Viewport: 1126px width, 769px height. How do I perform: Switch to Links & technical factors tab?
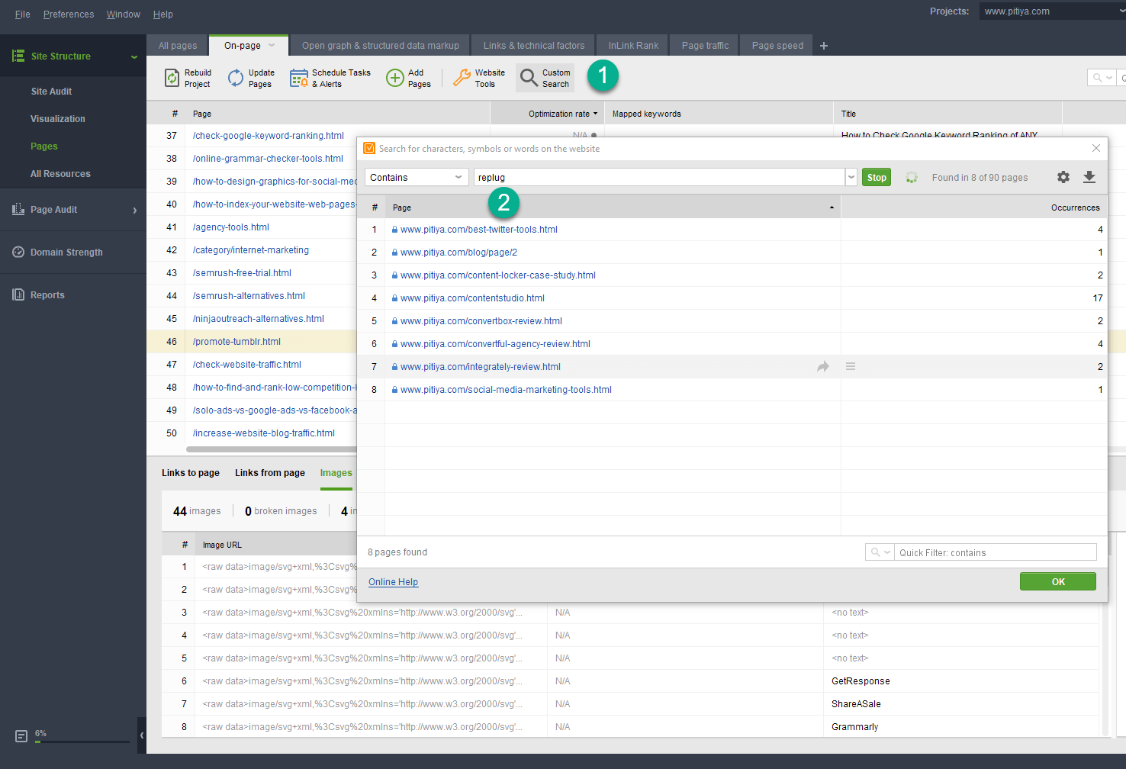(534, 46)
